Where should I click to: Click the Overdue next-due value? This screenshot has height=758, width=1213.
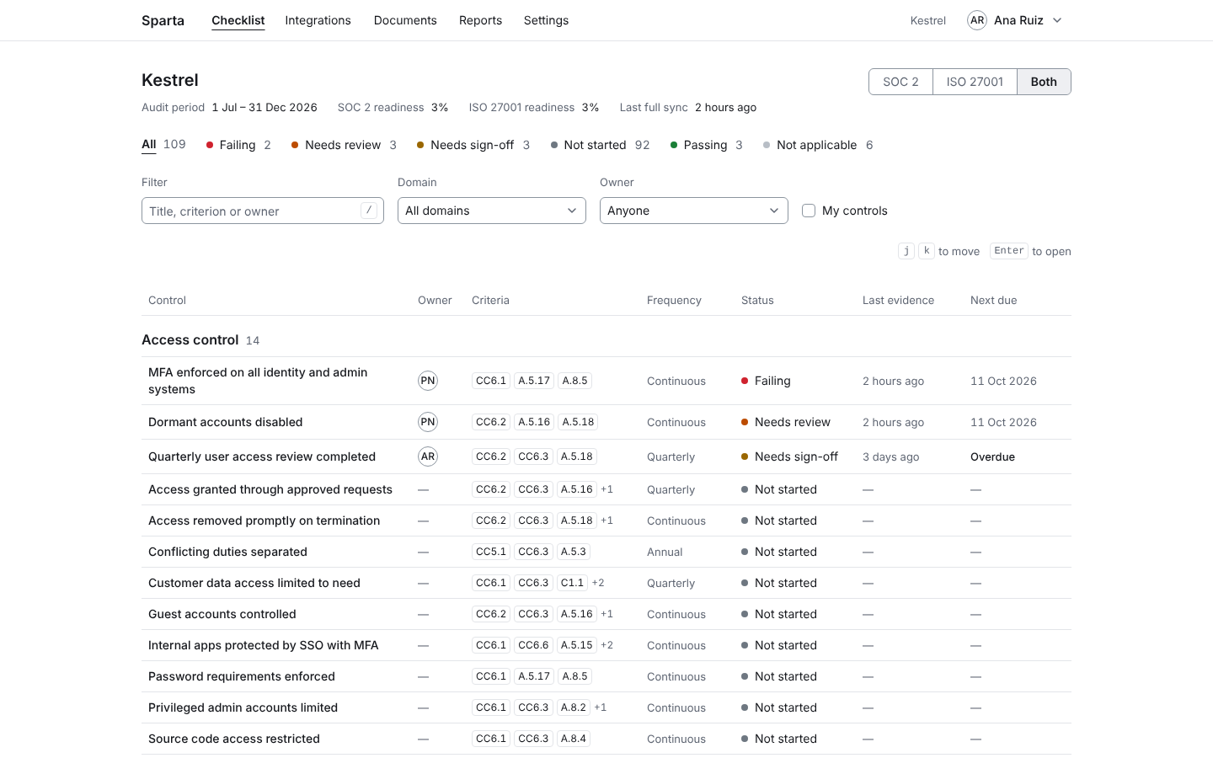coord(992,456)
